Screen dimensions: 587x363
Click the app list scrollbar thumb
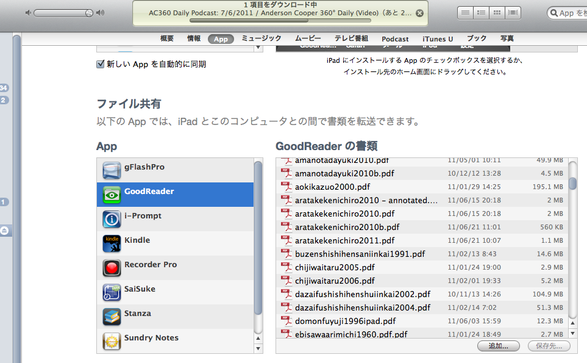pyautogui.click(x=258, y=238)
